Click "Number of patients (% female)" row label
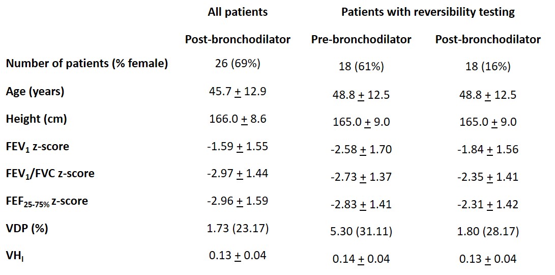 pyautogui.click(x=87, y=64)
